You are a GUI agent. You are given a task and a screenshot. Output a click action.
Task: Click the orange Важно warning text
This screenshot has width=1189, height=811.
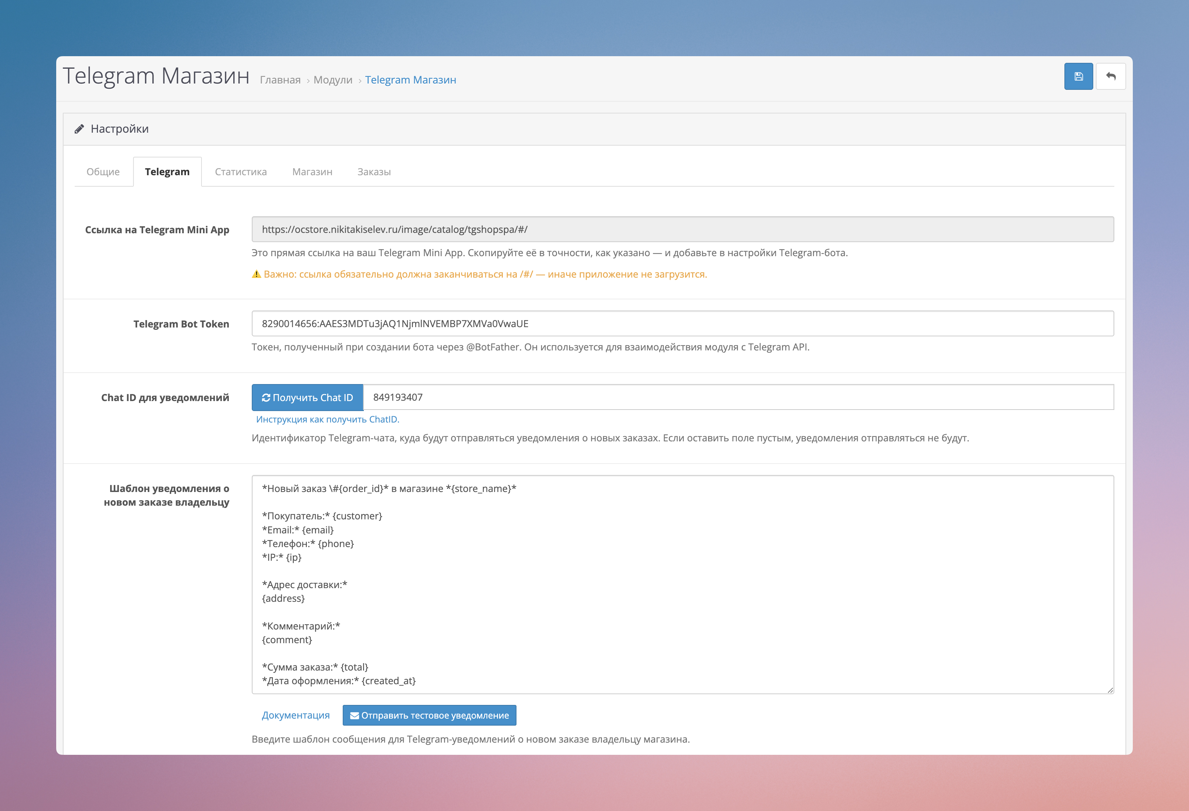(x=485, y=274)
